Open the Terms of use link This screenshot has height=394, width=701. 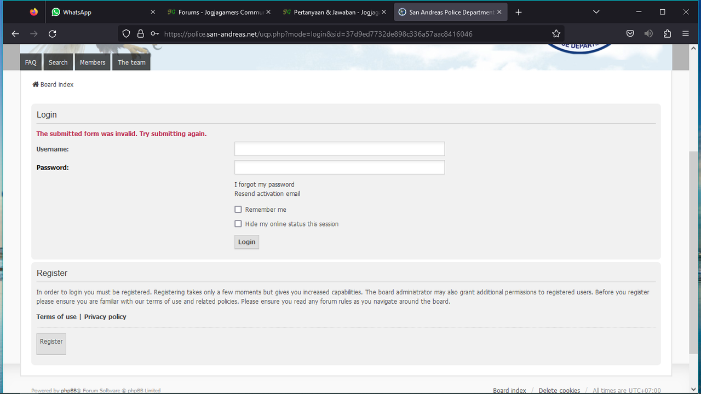tap(56, 317)
